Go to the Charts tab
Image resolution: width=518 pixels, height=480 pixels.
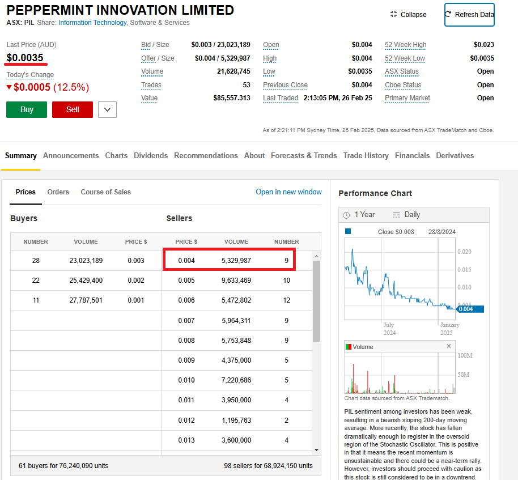click(116, 156)
